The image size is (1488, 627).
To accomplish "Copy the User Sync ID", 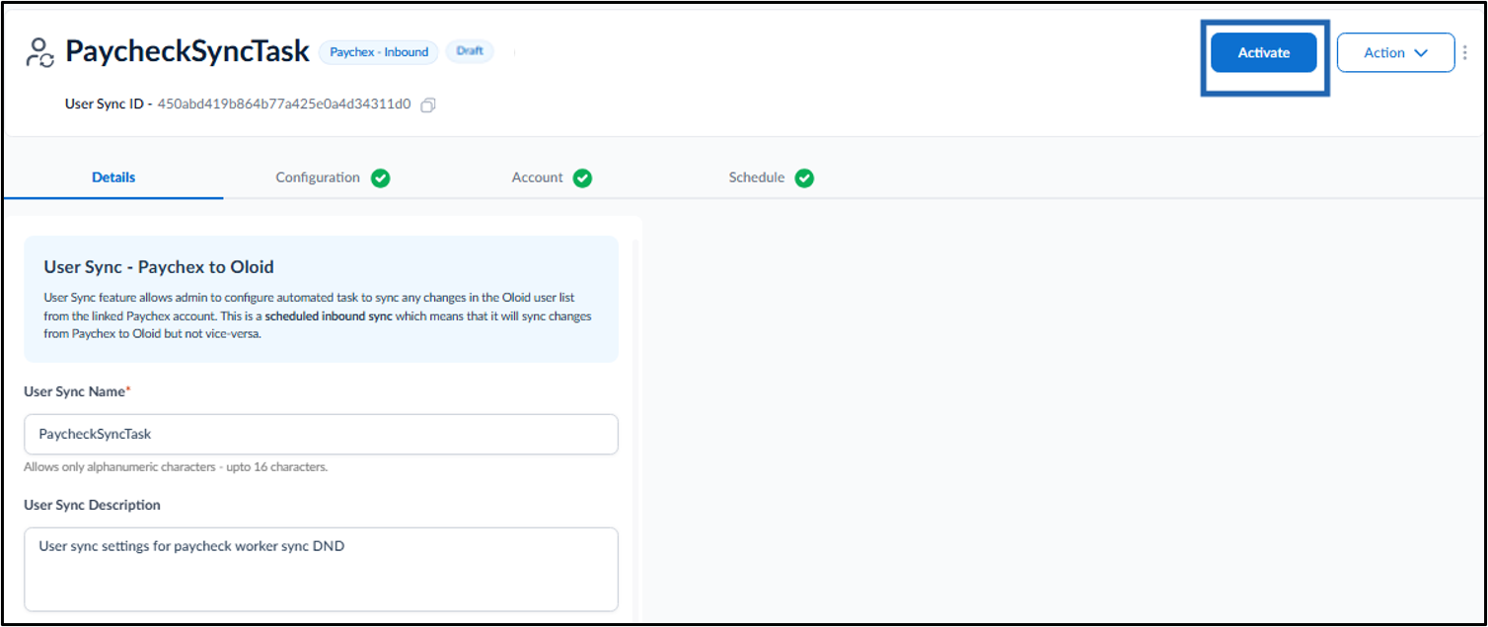I will tap(428, 104).
